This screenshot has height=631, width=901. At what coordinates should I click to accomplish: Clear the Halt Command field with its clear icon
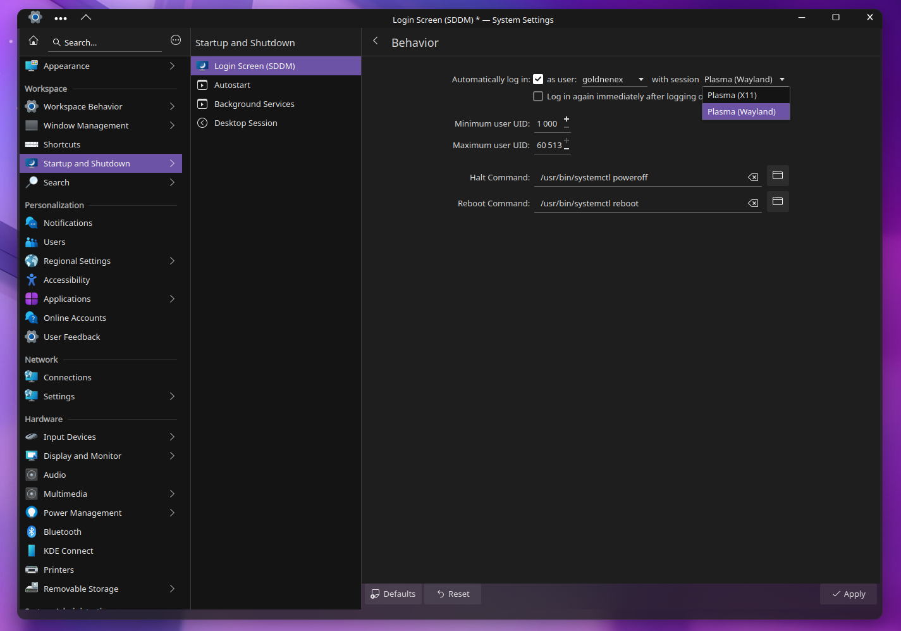click(x=753, y=177)
